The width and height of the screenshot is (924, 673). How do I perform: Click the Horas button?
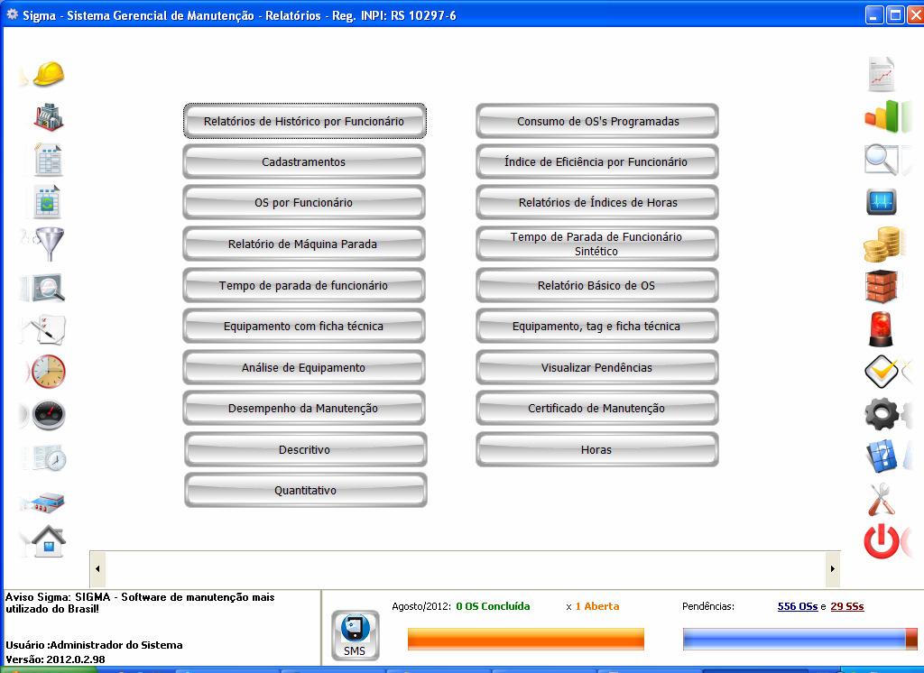597,449
